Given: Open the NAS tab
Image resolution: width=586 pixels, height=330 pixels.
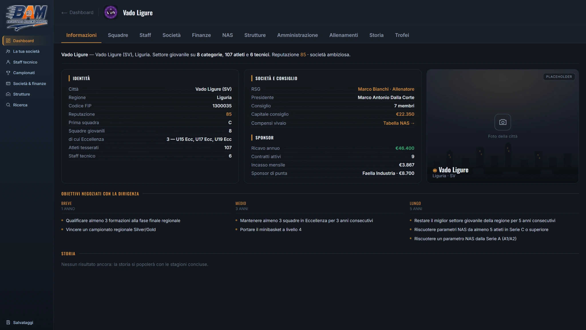Looking at the screenshot, I should point(227,35).
